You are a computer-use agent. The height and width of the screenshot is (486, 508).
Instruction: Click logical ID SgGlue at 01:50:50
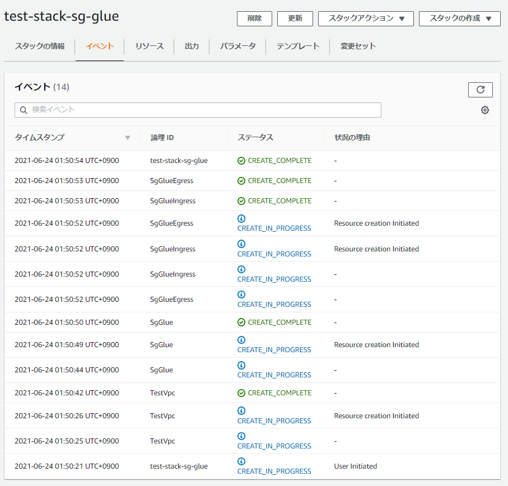[161, 322]
